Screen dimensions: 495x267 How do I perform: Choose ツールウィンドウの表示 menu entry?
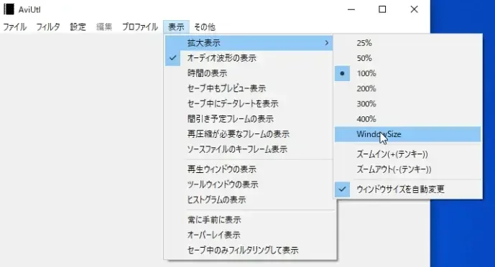click(249, 184)
